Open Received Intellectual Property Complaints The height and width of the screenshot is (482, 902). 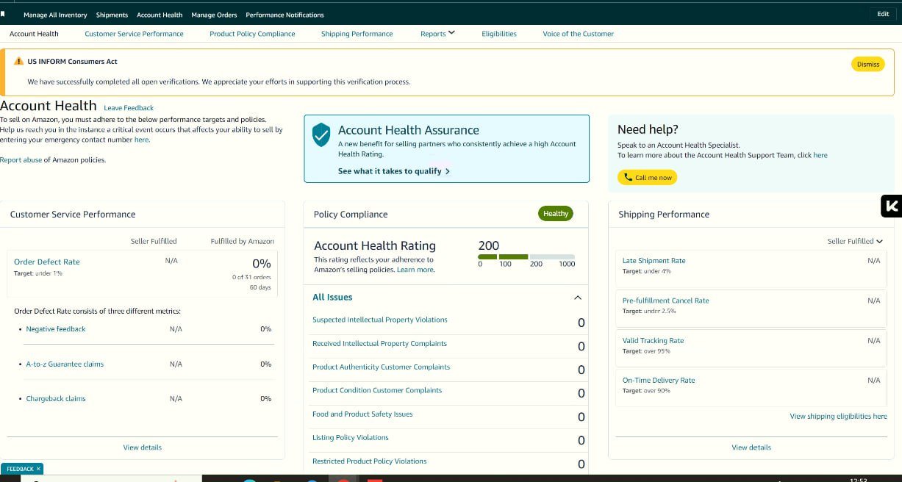(379, 343)
